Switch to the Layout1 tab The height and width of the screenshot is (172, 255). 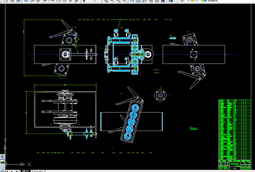tap(37, 171)
